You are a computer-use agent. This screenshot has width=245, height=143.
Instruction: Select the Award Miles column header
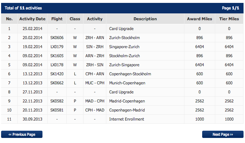pos(200,19)
